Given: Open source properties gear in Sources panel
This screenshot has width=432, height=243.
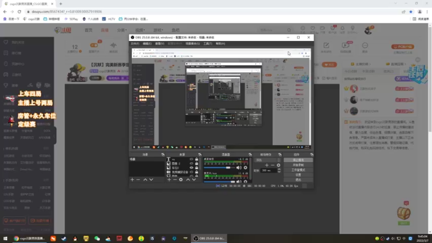Looking at the screenshot, I should coord(181,180).
